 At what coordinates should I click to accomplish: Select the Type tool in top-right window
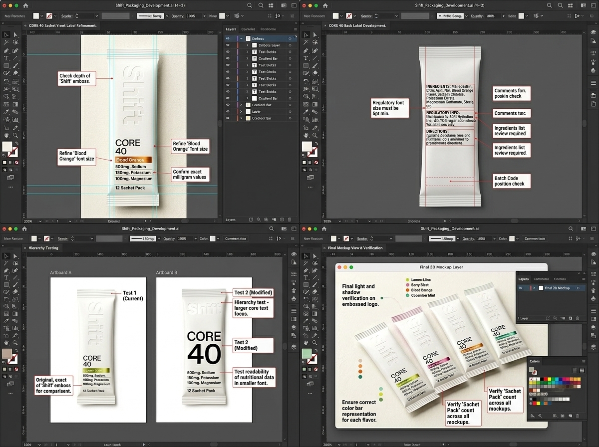tap(305, 58)
